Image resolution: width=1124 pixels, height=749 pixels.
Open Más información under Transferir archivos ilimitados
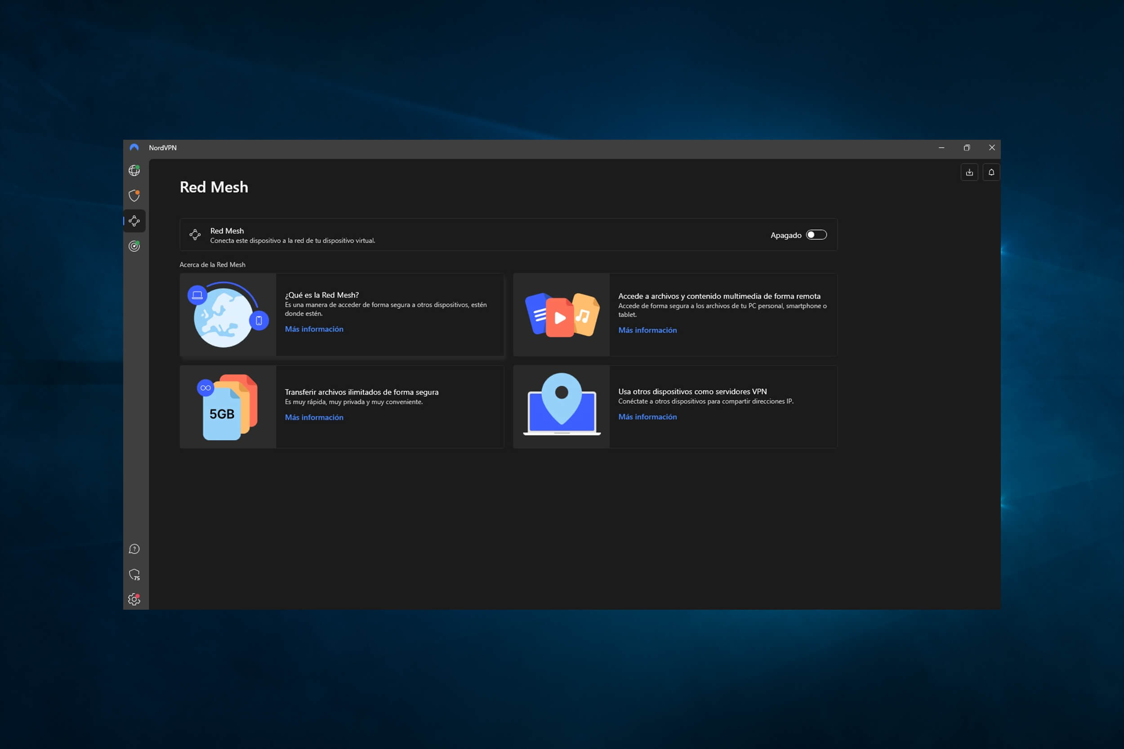pyautogui.click(x=314, y=417)
